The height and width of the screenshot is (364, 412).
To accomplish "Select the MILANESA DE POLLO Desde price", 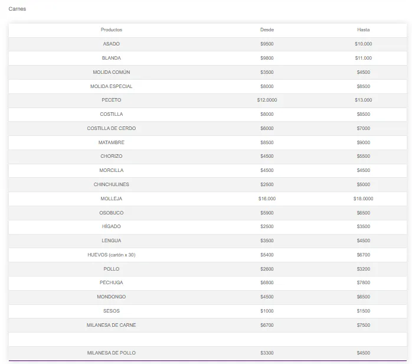I will [267, 353].
